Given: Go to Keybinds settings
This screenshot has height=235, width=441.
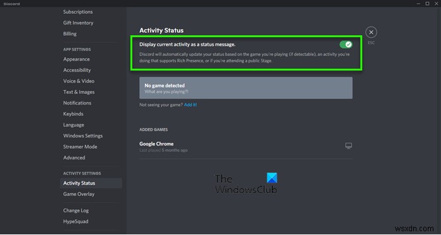Looking at the screenshot, I should click(73, 114).
